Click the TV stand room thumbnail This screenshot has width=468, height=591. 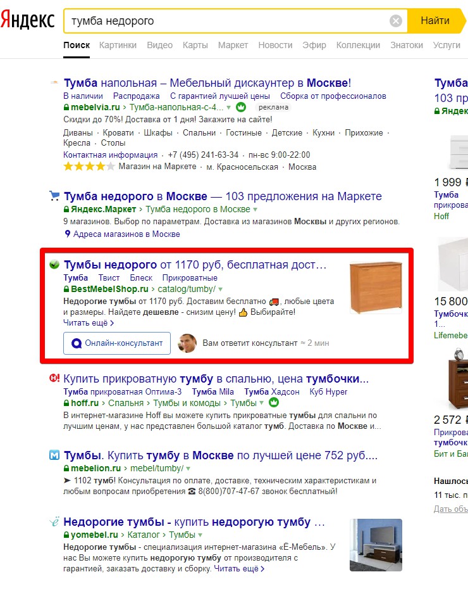[x=376, y=545]
